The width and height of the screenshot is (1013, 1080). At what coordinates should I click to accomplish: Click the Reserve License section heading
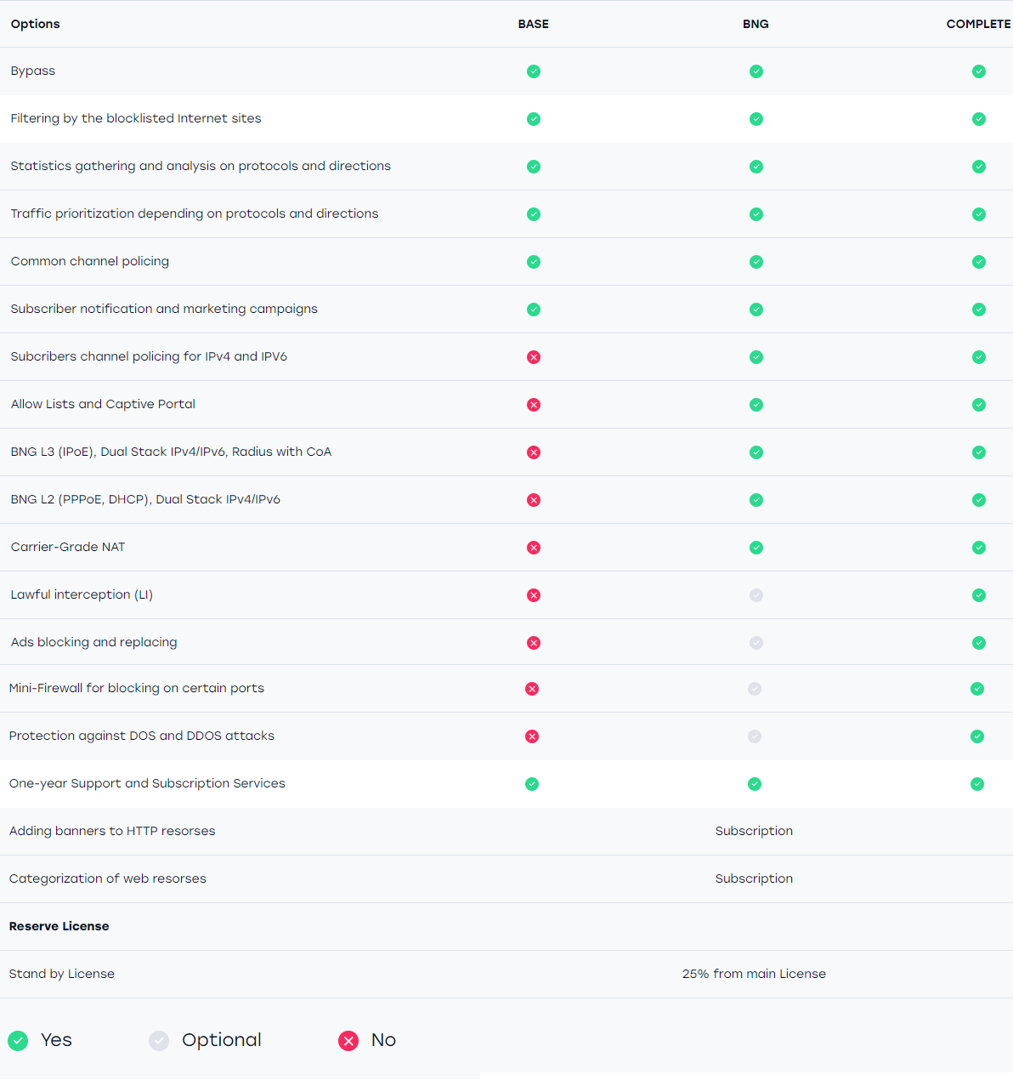(59, 926)
